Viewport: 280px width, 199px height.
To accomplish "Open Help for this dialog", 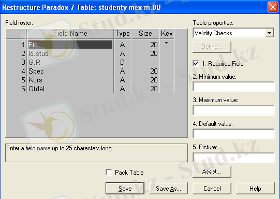I will 255,189.
